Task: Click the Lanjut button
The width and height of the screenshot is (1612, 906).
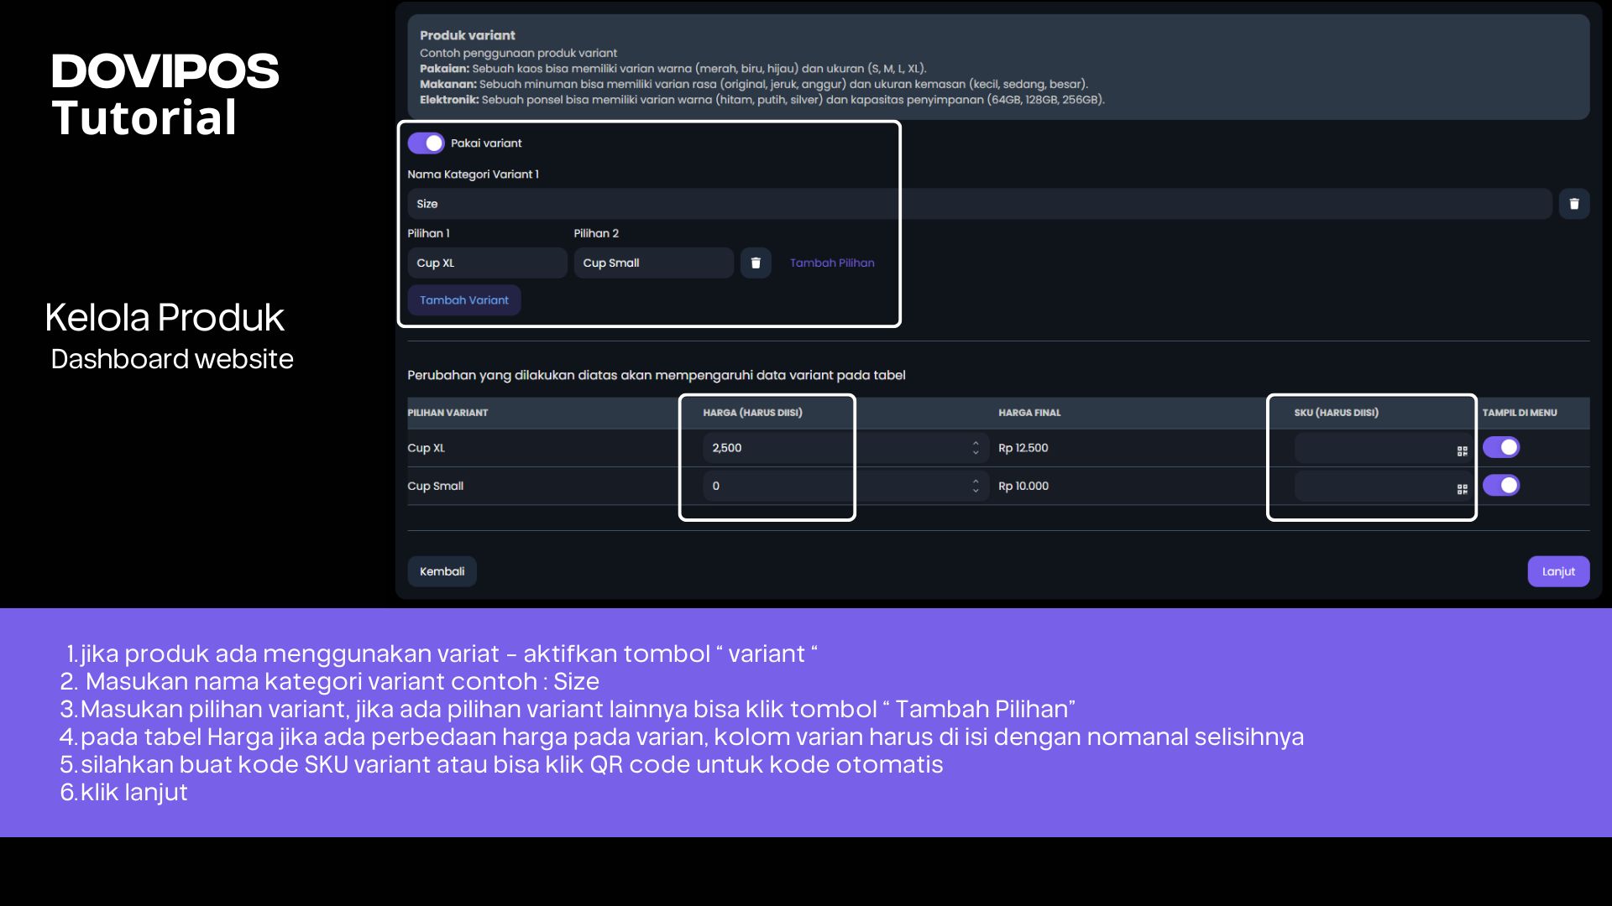Action: (1557, 571)
